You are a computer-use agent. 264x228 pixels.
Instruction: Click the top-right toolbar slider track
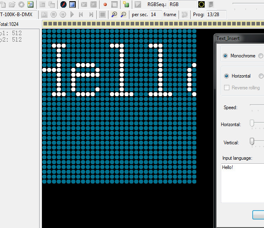(248, 3)
